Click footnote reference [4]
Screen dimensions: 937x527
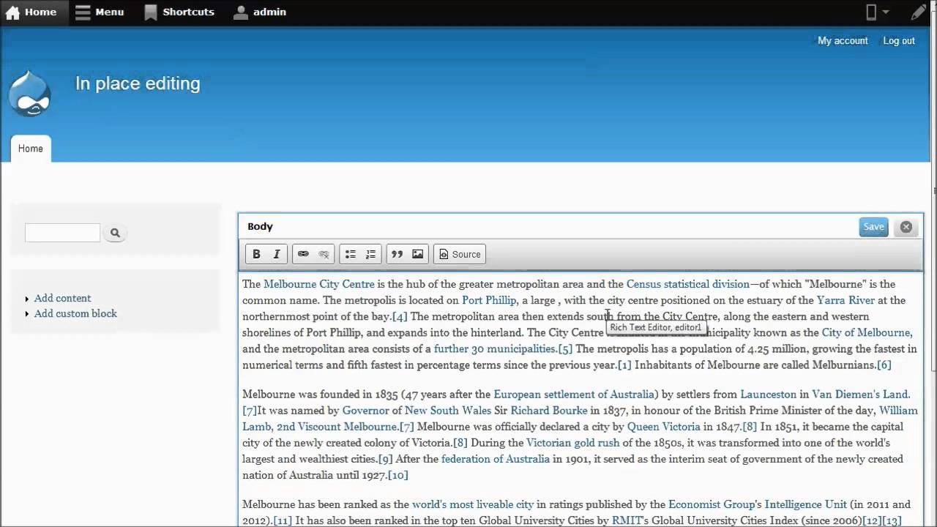pyautogui.click(x=400, y=316)
